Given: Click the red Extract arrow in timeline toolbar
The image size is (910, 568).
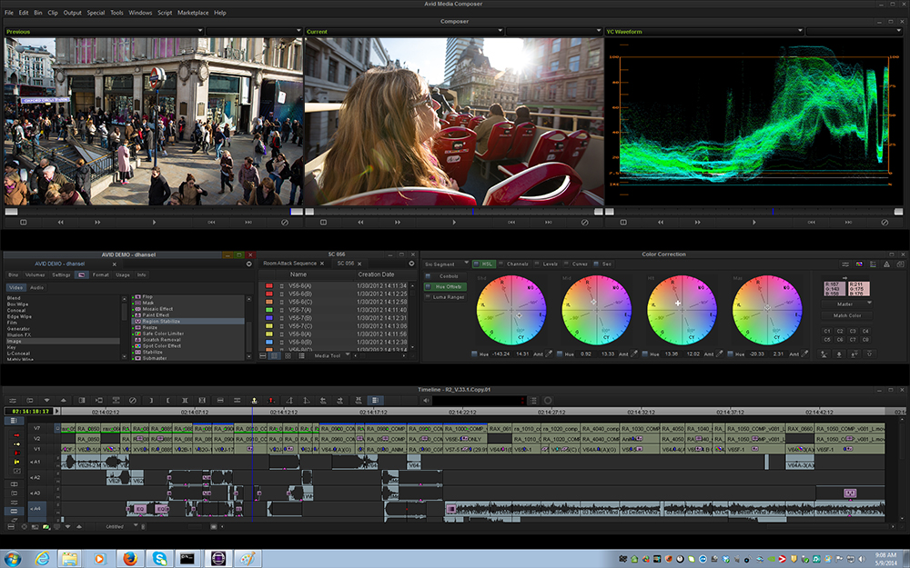Looking at the screenshot, I should coord(271,400).
